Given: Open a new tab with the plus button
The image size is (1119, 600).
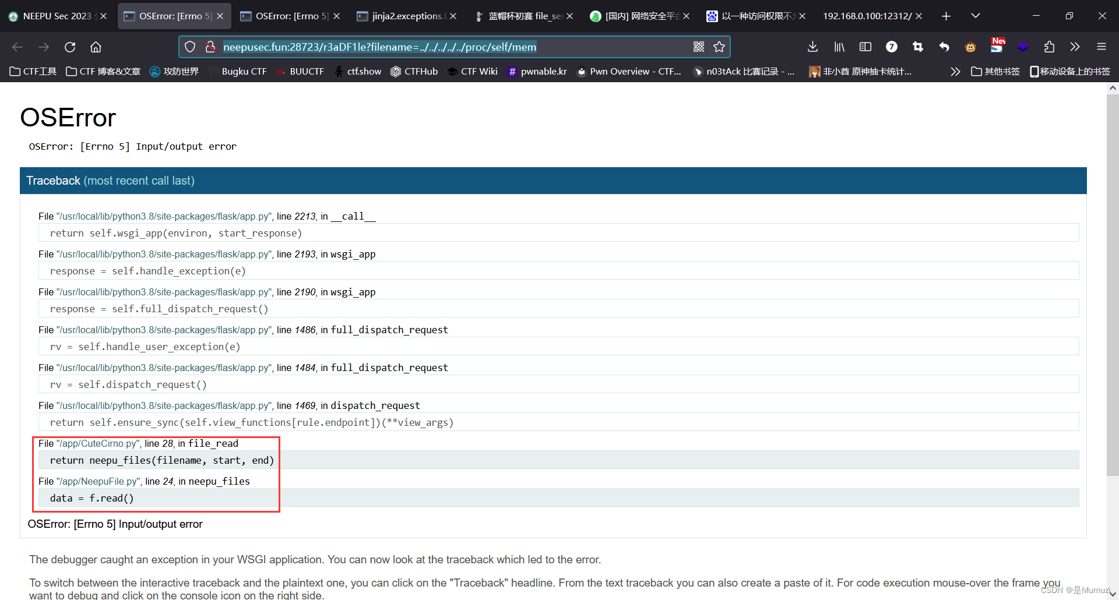Looking at the screenshot, I should tap(946, 16).
